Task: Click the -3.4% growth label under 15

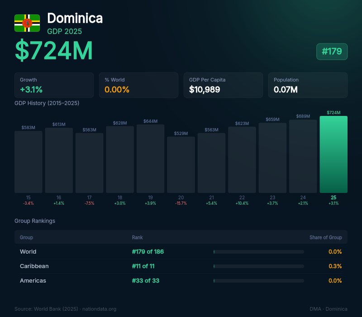Action: (29, 203)
